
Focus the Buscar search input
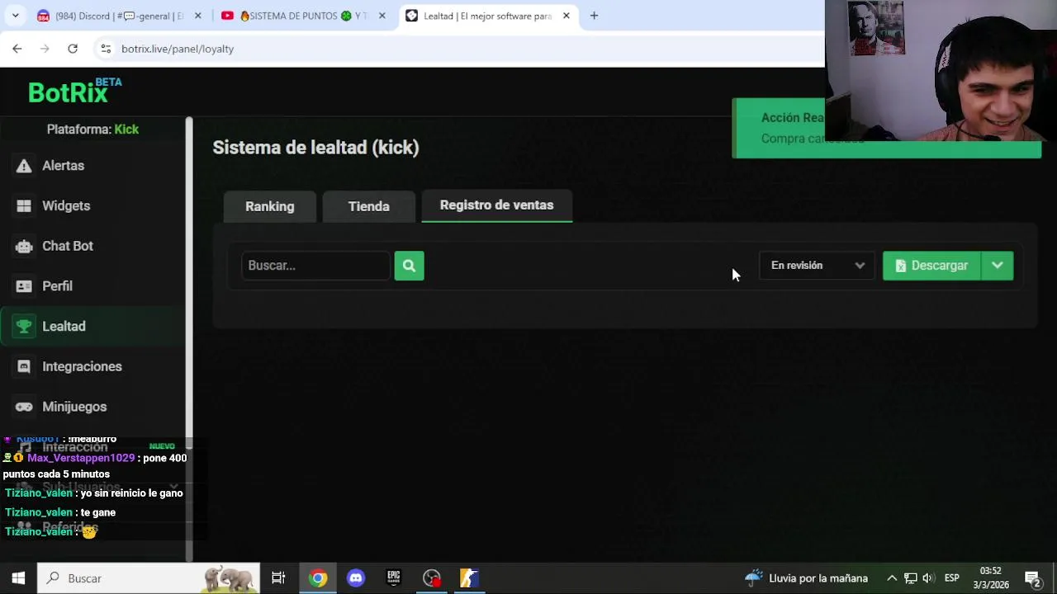[x=315, y=266]
